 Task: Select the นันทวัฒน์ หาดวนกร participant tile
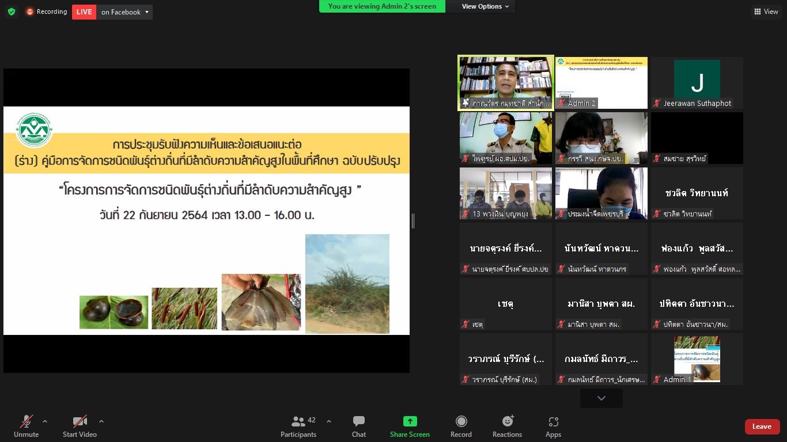(x=601, y=249)
